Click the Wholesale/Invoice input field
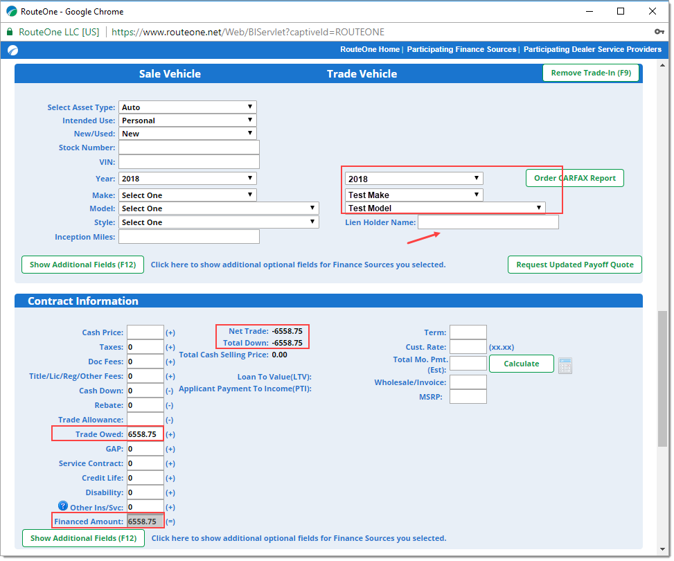674x561 pixels. click(x=468, y=382)
